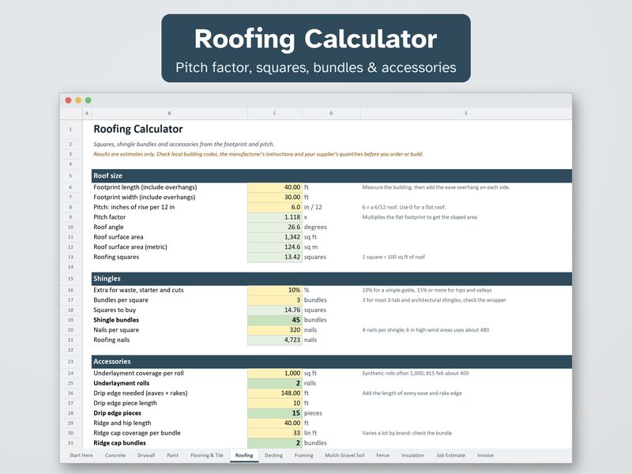Switch to the Framing tab
Screen dimensions: 632x474
(x=303, y=455)
